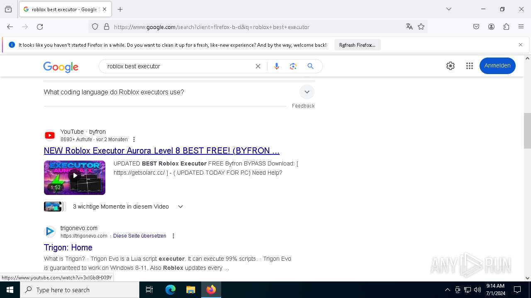
Task: Bookmark this page with star icon
Action: tap(421, 27)
